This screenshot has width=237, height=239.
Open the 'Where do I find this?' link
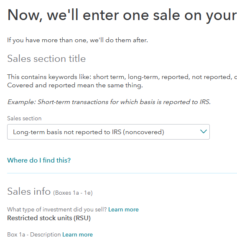tap(39, 160)
